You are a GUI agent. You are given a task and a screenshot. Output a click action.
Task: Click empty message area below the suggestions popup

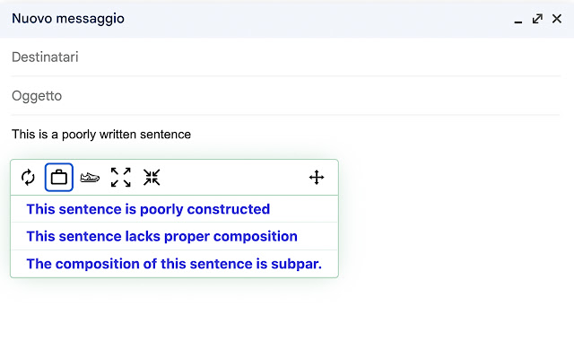[285, 319]
